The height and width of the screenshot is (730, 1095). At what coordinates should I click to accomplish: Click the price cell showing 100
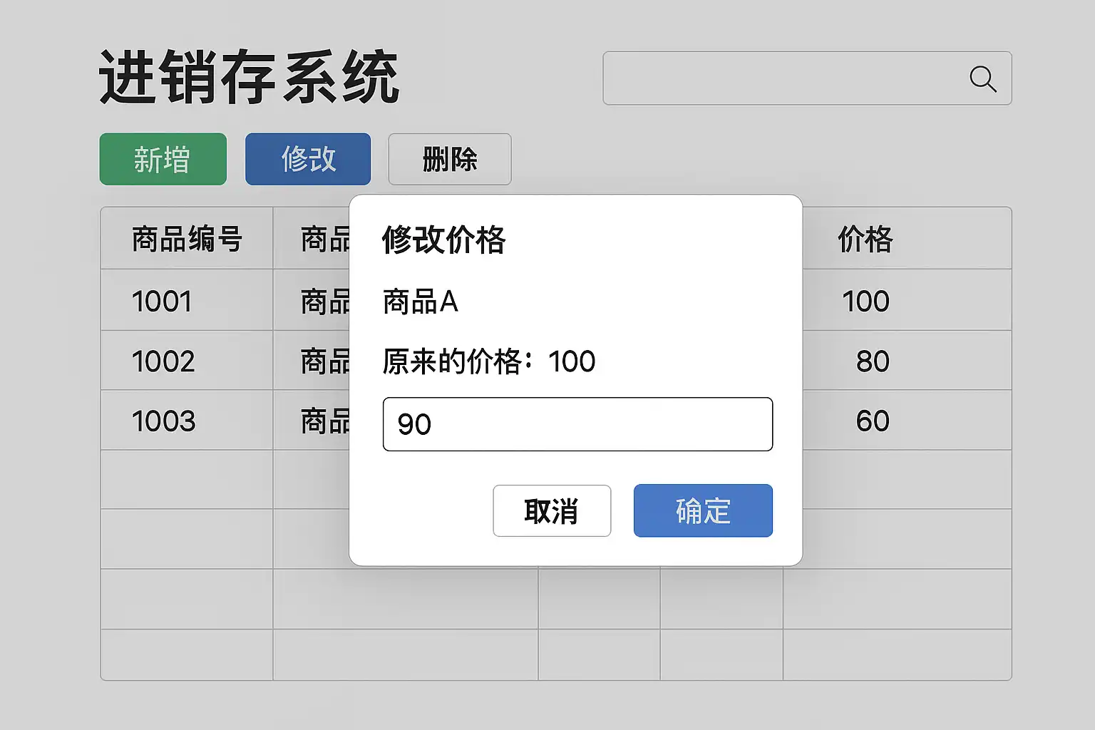point(865,301)
